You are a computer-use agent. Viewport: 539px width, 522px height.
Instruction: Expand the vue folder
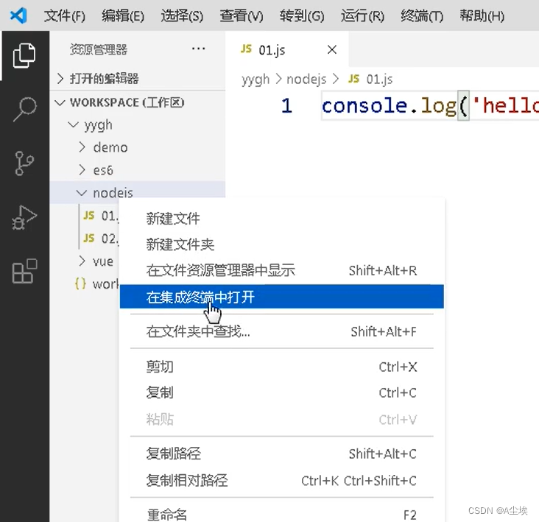point(85,261)
